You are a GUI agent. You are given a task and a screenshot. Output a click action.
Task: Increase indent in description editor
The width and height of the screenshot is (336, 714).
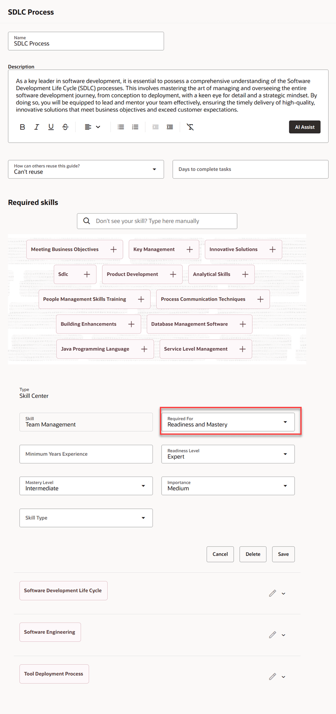(x=170, y=127)
